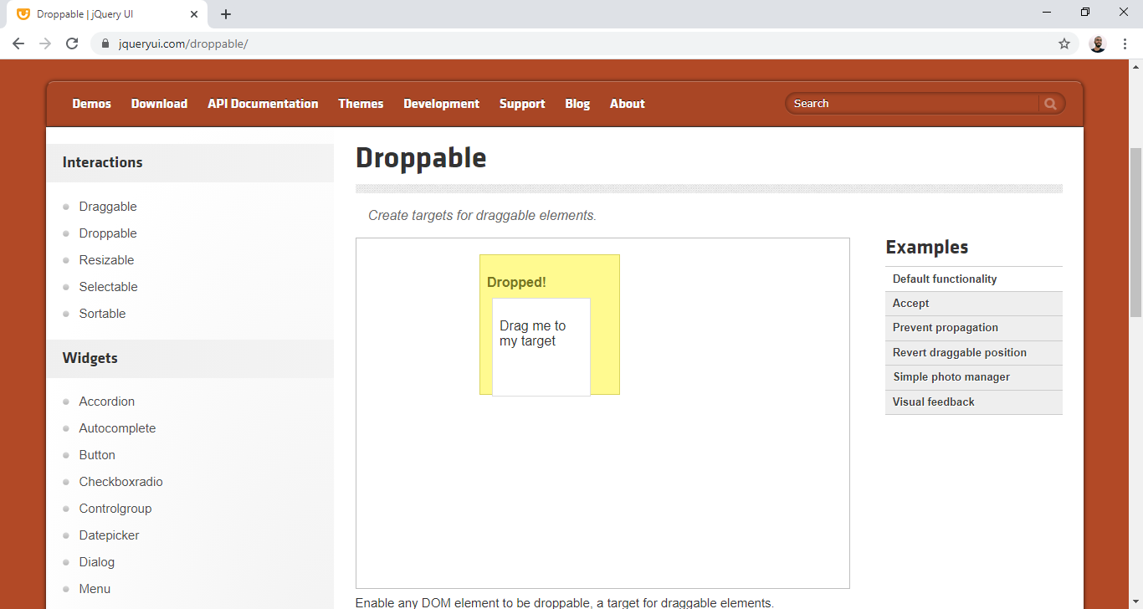The height and width of the screenshot is (609, 1143).
Task: Open a new browser tab
Action: pyautogui.click(x=226, y=14)
